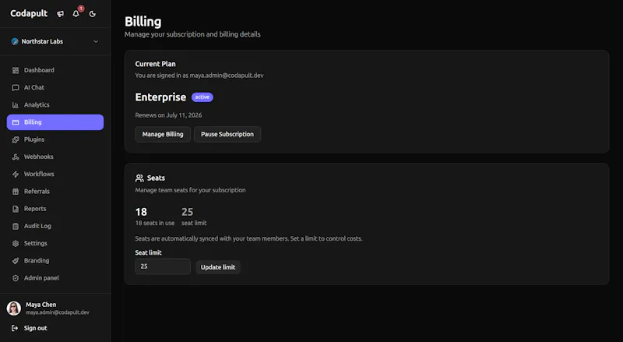Viewport: 623px width, 342px height.
Task: Open Plugins in the sidebar
Action: (x=55, y=139)
